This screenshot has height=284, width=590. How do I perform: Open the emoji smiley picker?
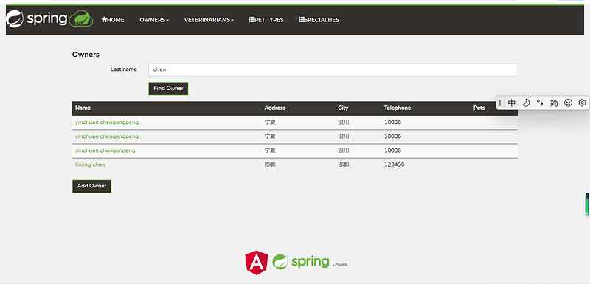point(568,103)
